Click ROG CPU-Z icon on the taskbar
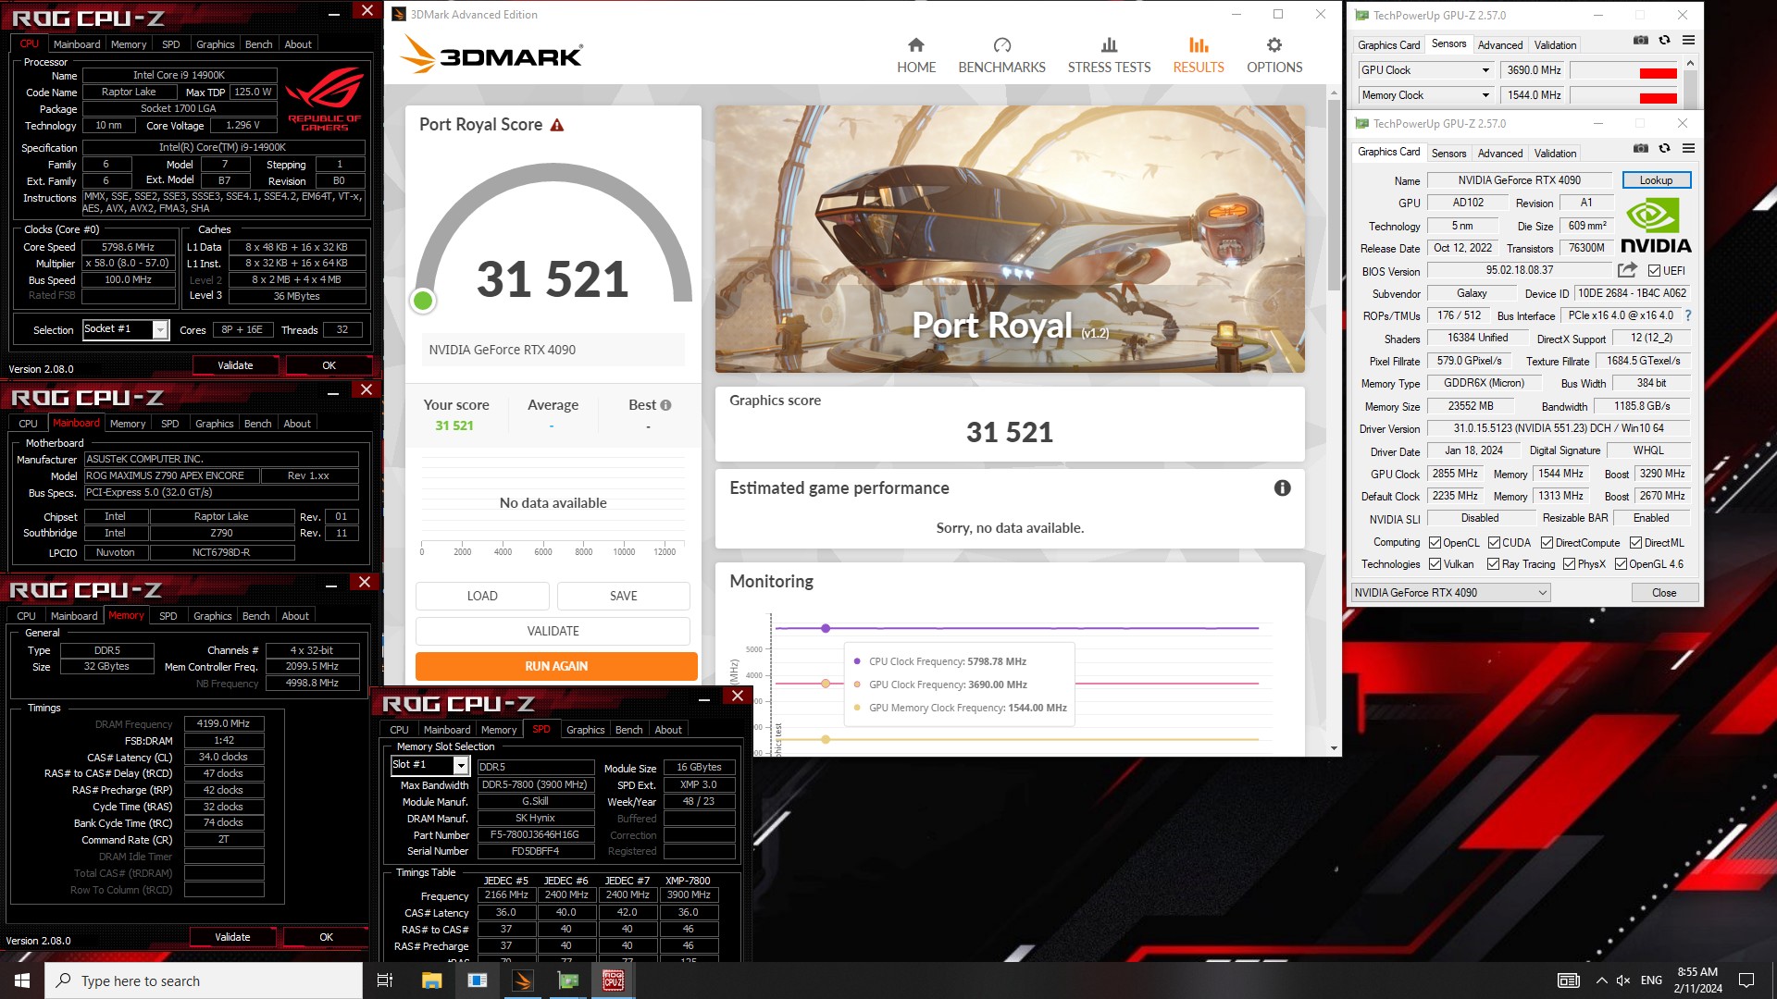This screenshot has height=999, width=1777. tap(613, 980)
